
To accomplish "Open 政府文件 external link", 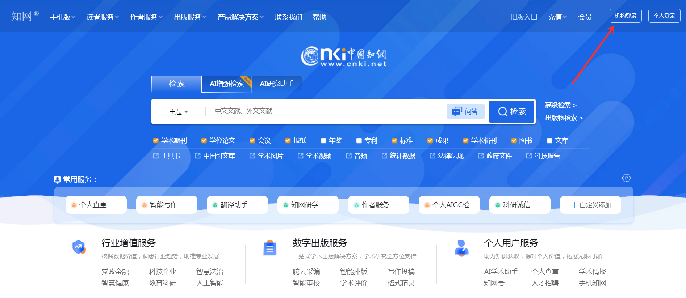I will click(495, 156).
